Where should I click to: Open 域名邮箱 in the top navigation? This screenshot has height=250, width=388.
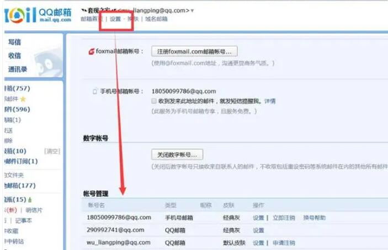pyautogui.click(x=156, y=19)
